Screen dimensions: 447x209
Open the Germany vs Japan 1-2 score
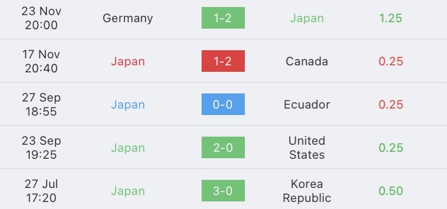(x=223, y=18)
